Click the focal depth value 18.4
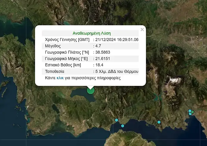The width and height of the screenshot is (207, 146). pos(99,65)
